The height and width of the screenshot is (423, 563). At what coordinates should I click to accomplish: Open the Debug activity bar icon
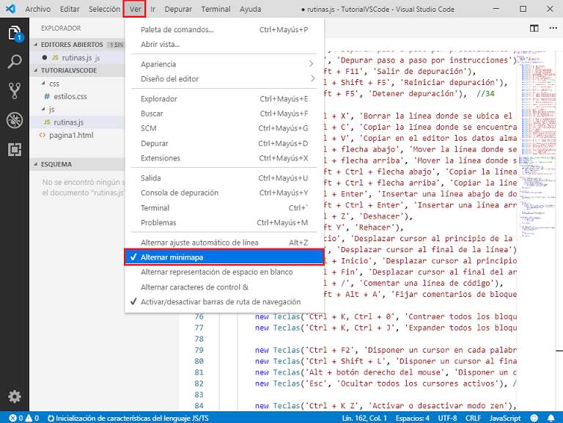[15, 120]
